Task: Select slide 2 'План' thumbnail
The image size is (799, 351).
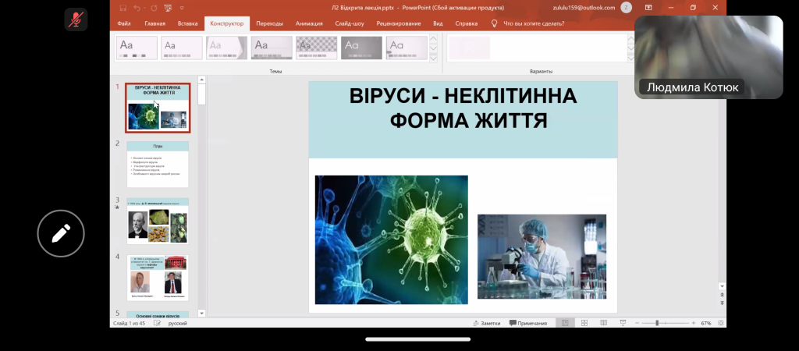Action: [158, 164]
